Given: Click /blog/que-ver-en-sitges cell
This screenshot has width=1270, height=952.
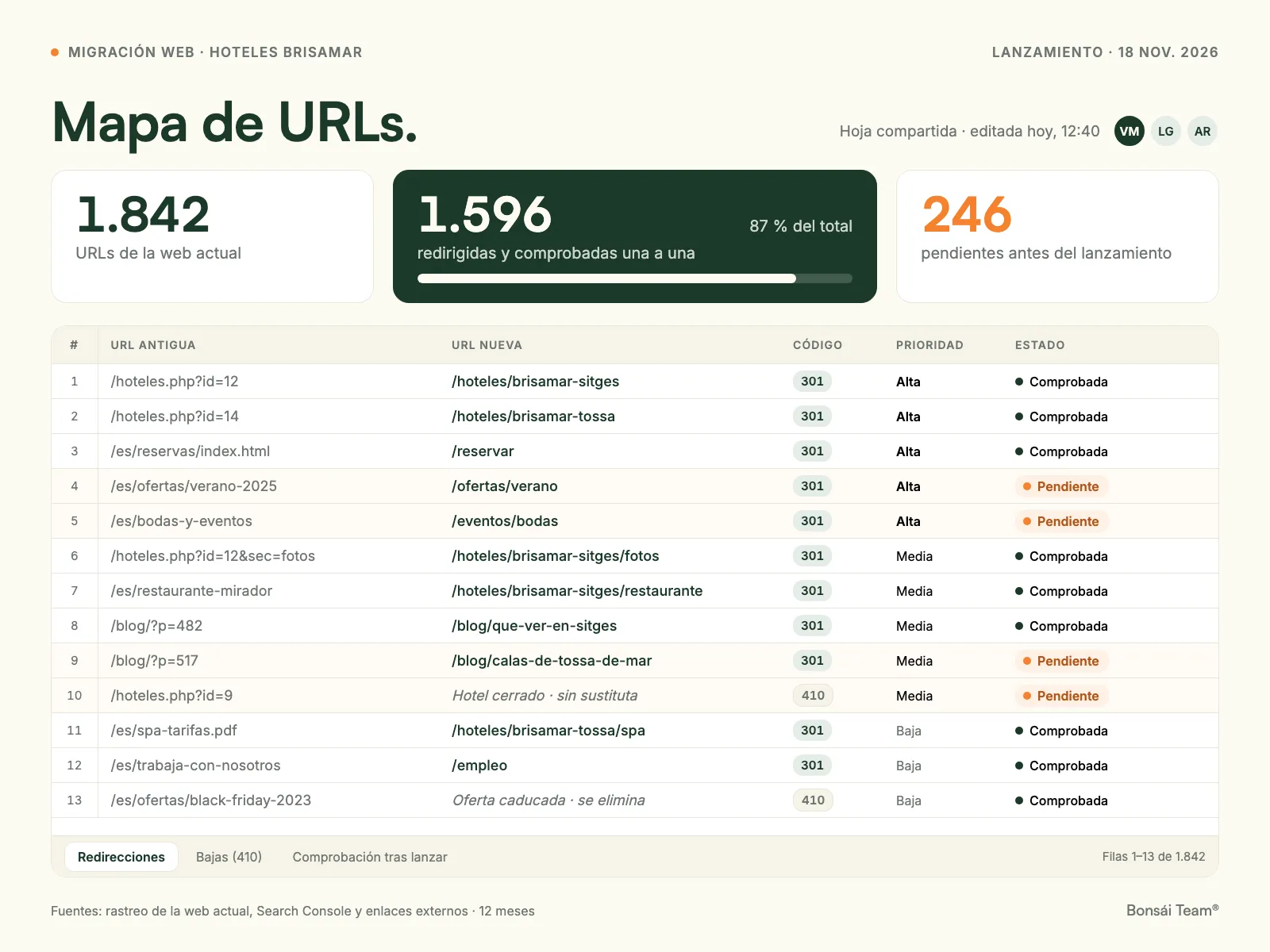Looking at the screenshot, I should click(x=534, y=626).
